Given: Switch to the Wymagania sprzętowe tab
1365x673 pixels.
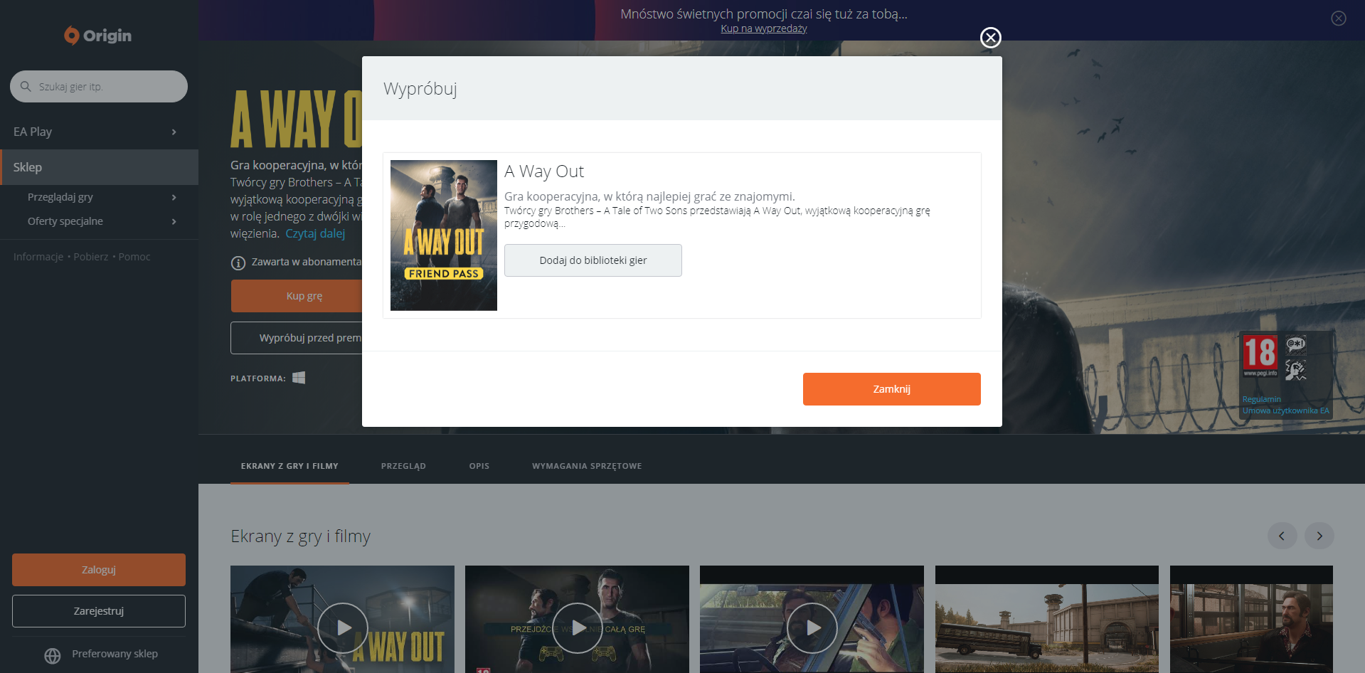Looking at the screenshot, I should pyautogui.click(x=587, y=466).
